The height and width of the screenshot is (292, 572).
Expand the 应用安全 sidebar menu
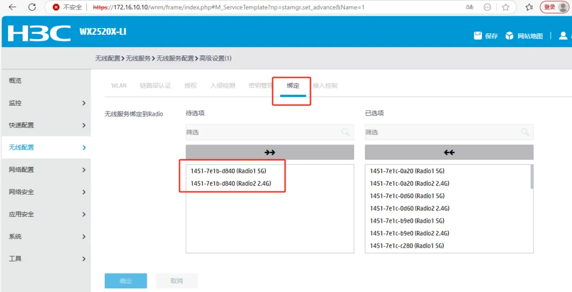click(46, 214)
